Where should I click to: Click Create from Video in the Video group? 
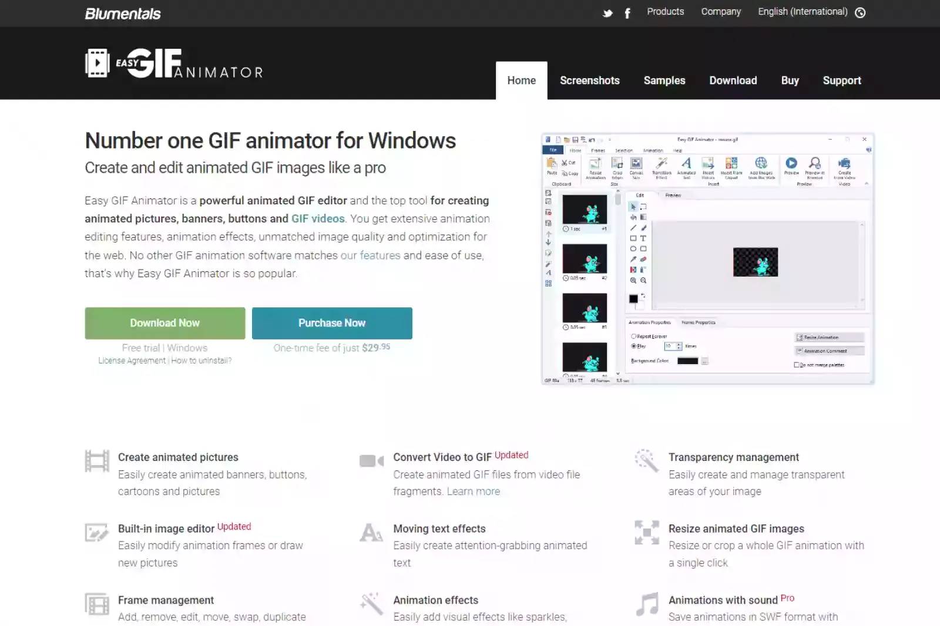[845, 167]
